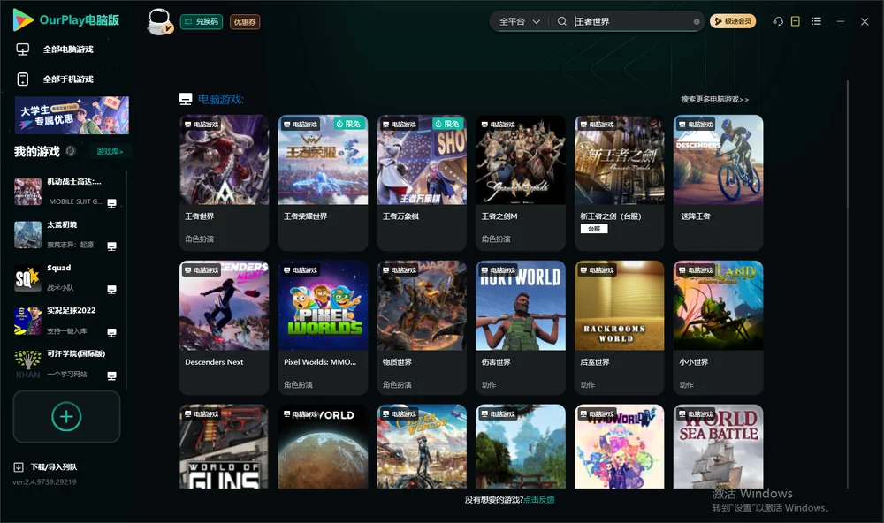Open the 极速会员 membership button

coord(732,21)
